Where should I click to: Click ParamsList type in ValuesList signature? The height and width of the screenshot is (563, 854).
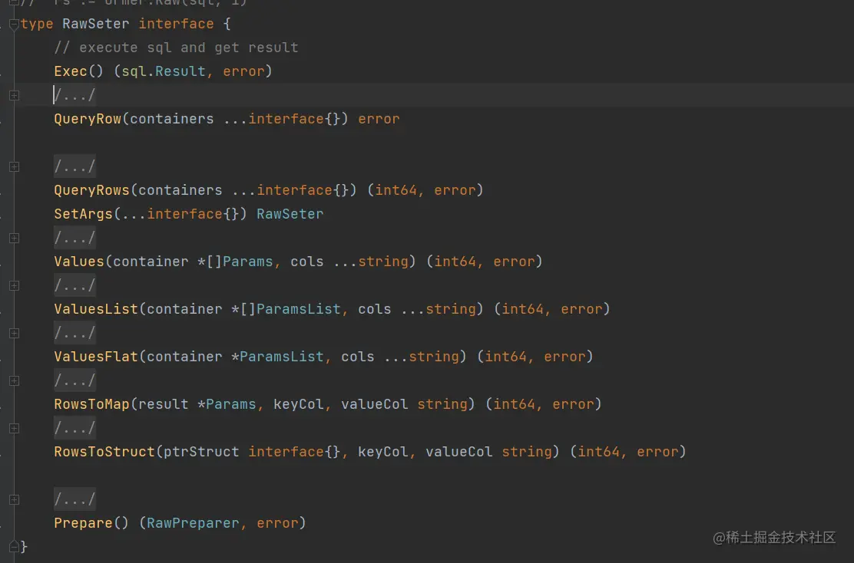299,310
